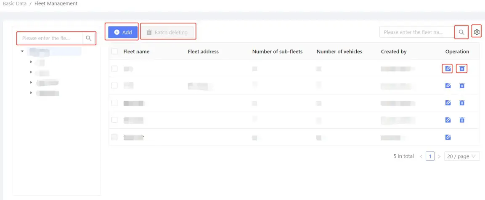
Task: Select the highlighted root fleet tree node
Action: point(54,52)
